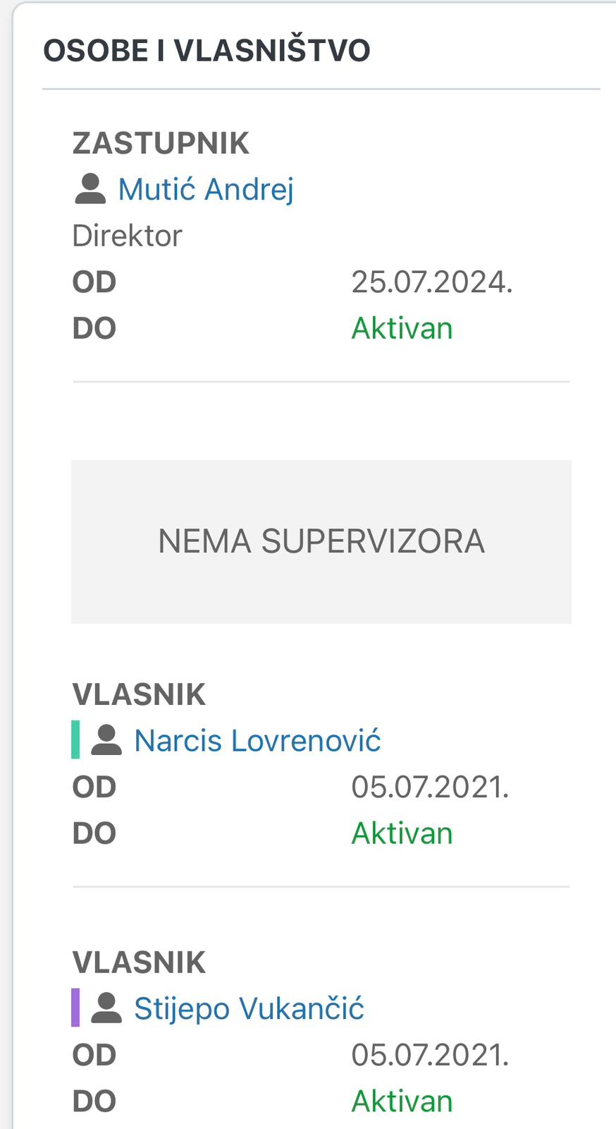Open the Narcis Lovrenović profile link
Viewport: 616px width, 1129px height.
click(x=258, y=740)
